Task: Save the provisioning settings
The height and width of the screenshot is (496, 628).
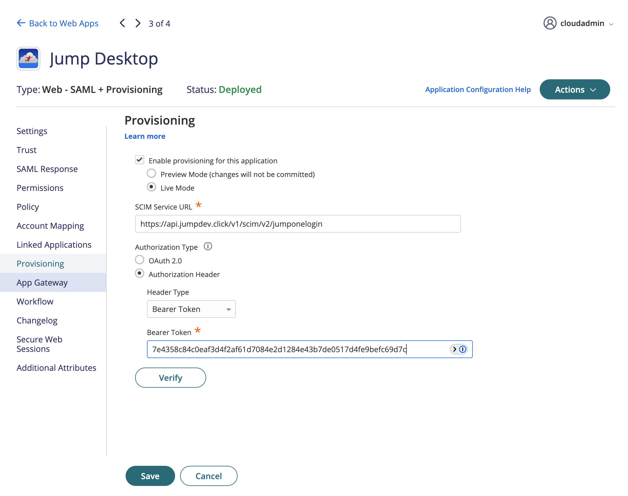Action: click(150, 476)
